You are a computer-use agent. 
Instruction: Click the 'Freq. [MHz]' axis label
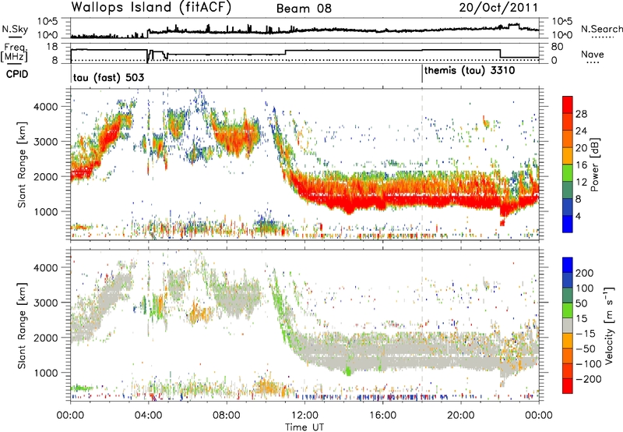(15, 52)
